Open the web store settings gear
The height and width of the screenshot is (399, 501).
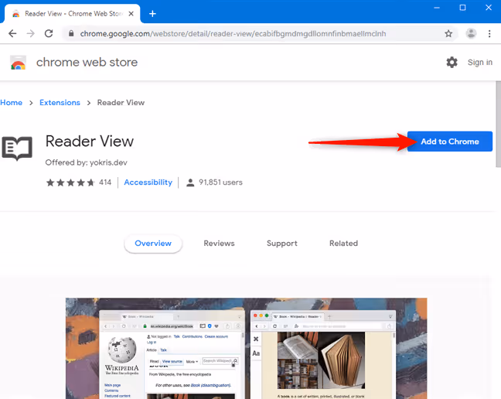pyautogui.click(x=452, y=63)
